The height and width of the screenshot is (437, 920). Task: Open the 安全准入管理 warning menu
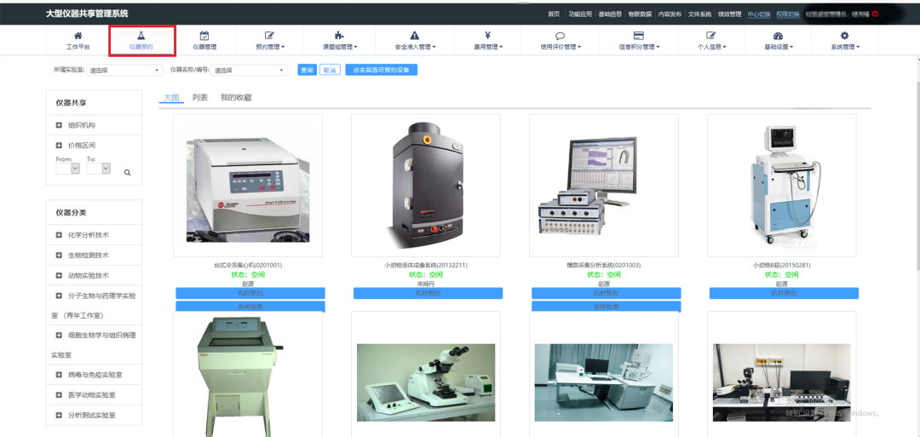(x=415, y=40)
